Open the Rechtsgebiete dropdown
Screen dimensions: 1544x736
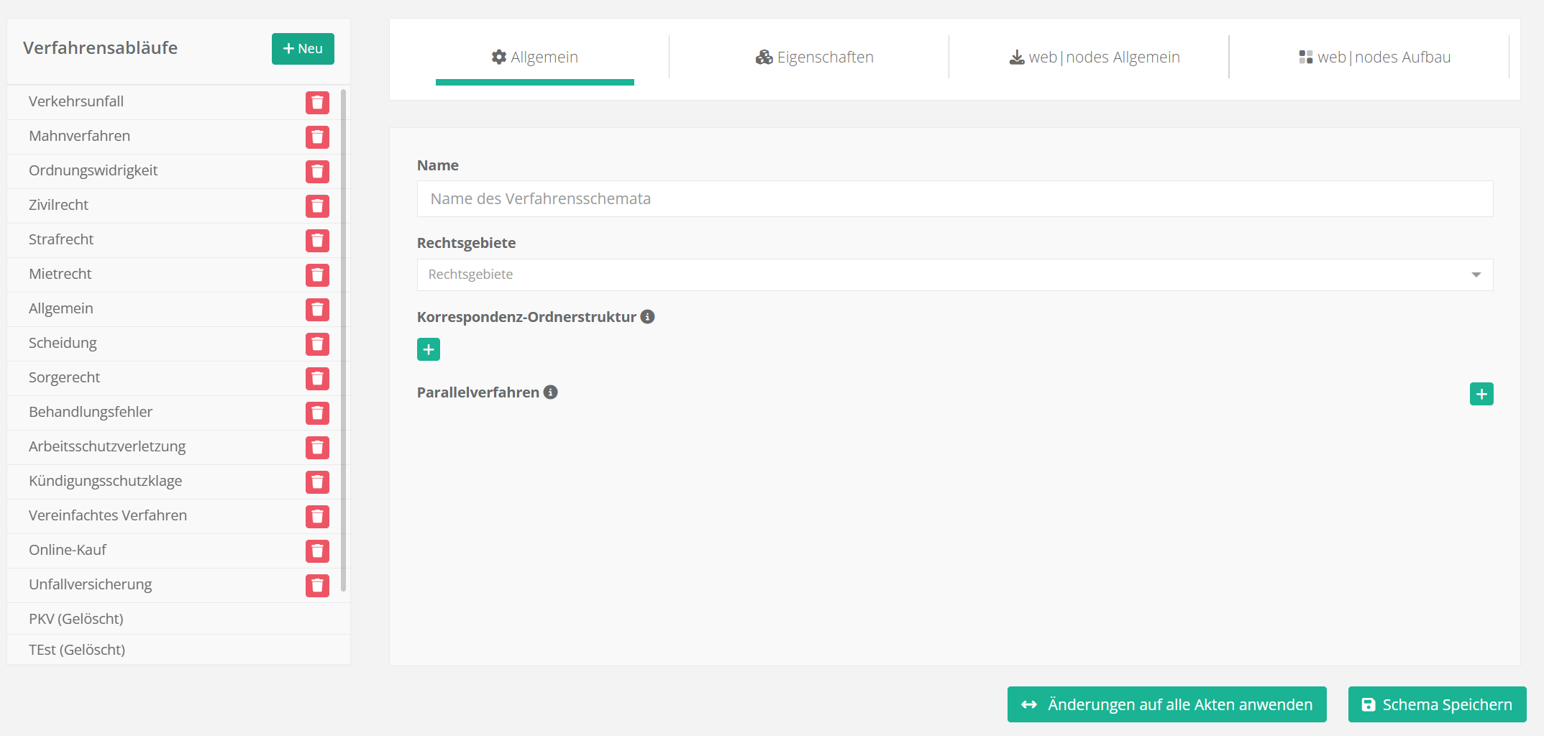pyautogui.click(x=954, y=275)
